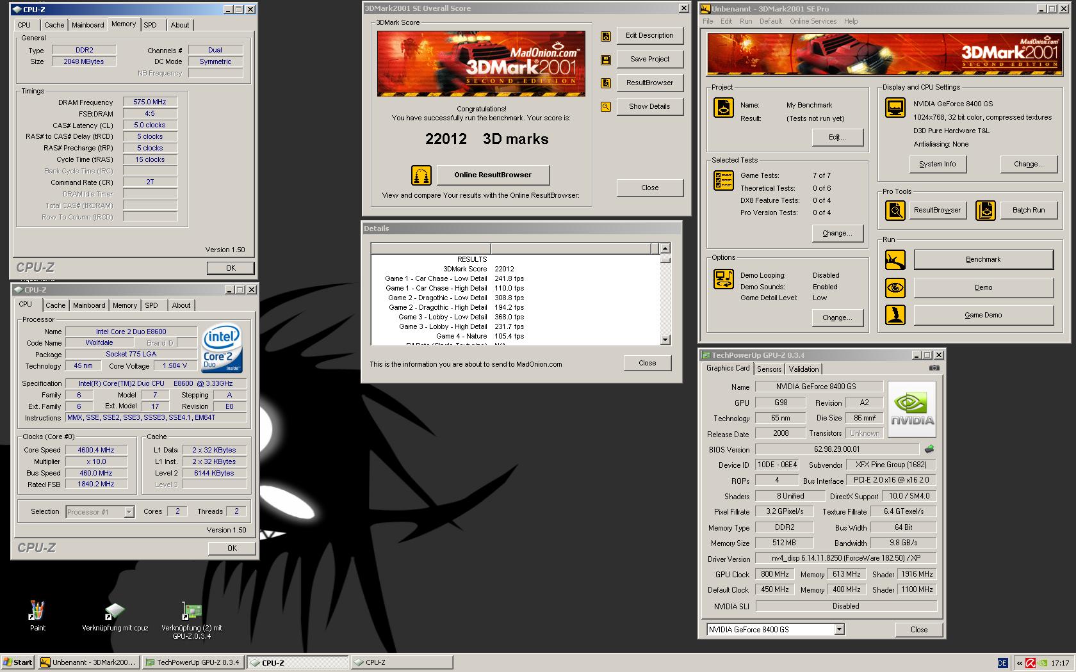The height and width of the screenshot is (672, 1076).
Task: Click the Details list scroll-down arrow
Action: point(665,340)
